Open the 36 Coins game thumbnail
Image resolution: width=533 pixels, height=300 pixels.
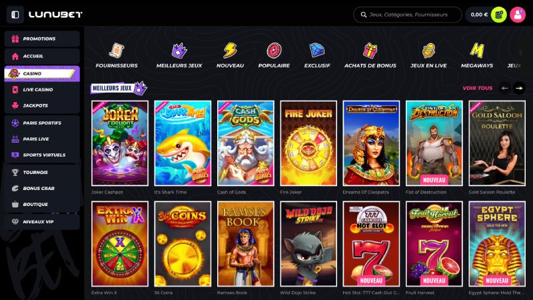[x=183, y=243]
